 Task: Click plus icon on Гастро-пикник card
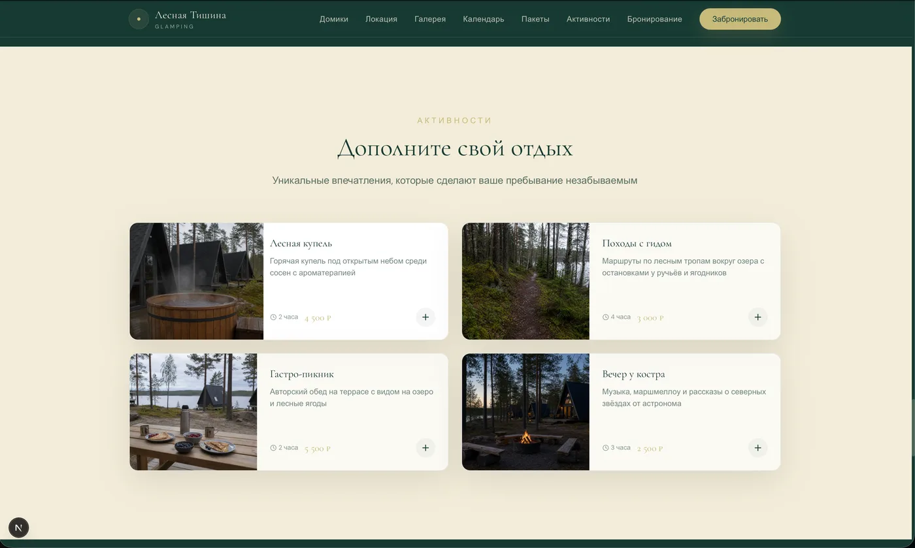(x=425, y=448)
